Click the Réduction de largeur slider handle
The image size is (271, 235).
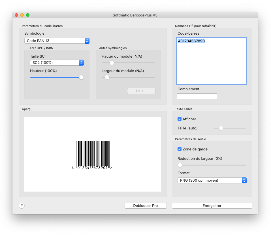(180, 165)
